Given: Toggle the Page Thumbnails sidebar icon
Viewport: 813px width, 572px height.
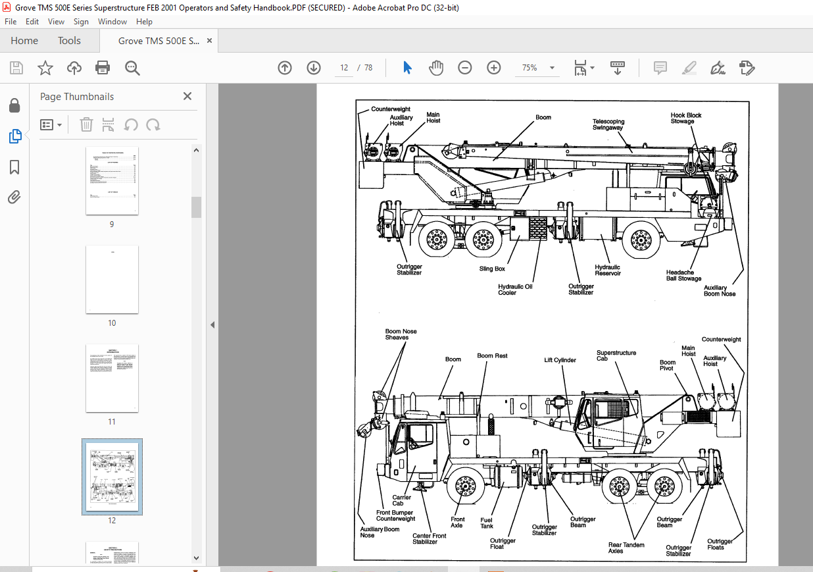Looking at the screenshot, I should pyautogui.click(x=14, y=136).
